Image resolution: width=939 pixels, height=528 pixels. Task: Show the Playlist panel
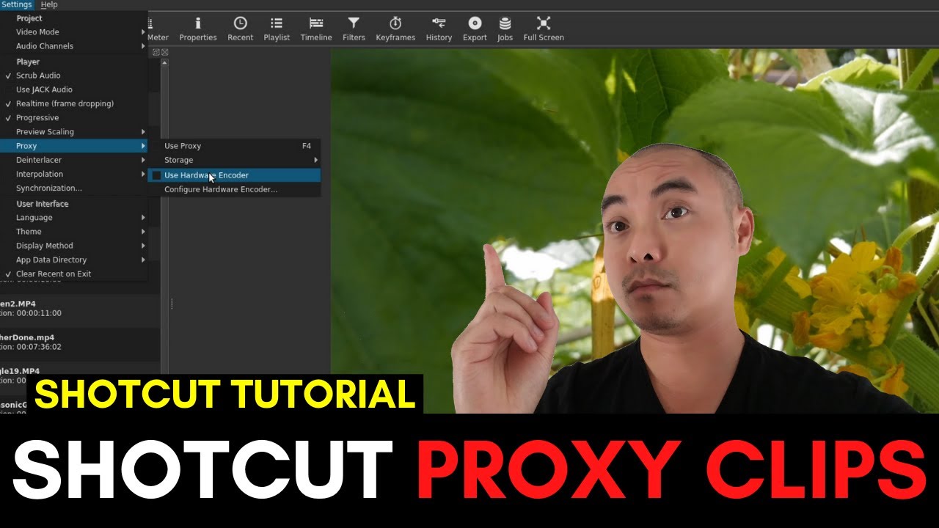click(x=277, y=29)
